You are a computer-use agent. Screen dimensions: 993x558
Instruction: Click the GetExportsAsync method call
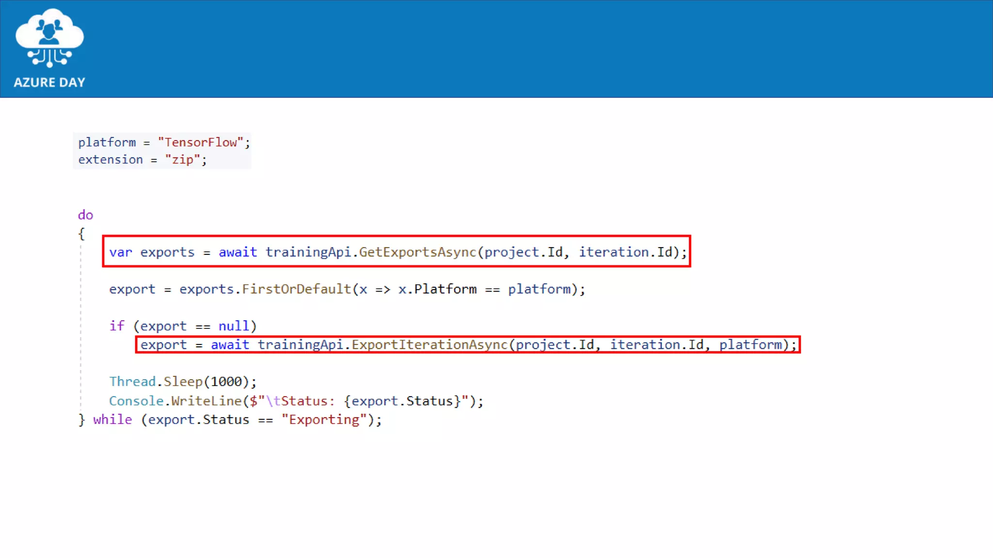click(x=417, y=252)
